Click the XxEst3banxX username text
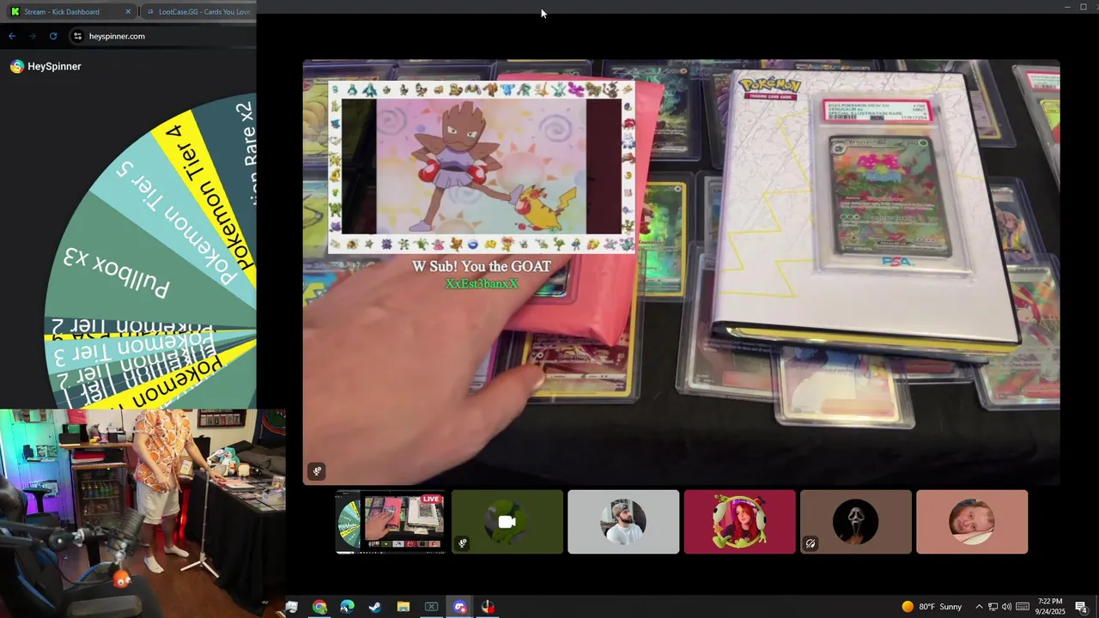Screen dimensions: 1099x618 pyautogui.click(x=482, y=283)
